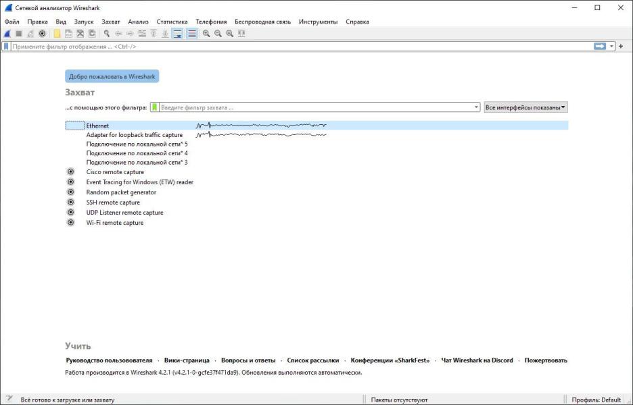Click the Find packet magnifier icon
Screen dimensions: 633x405
[x=107, y=34]
